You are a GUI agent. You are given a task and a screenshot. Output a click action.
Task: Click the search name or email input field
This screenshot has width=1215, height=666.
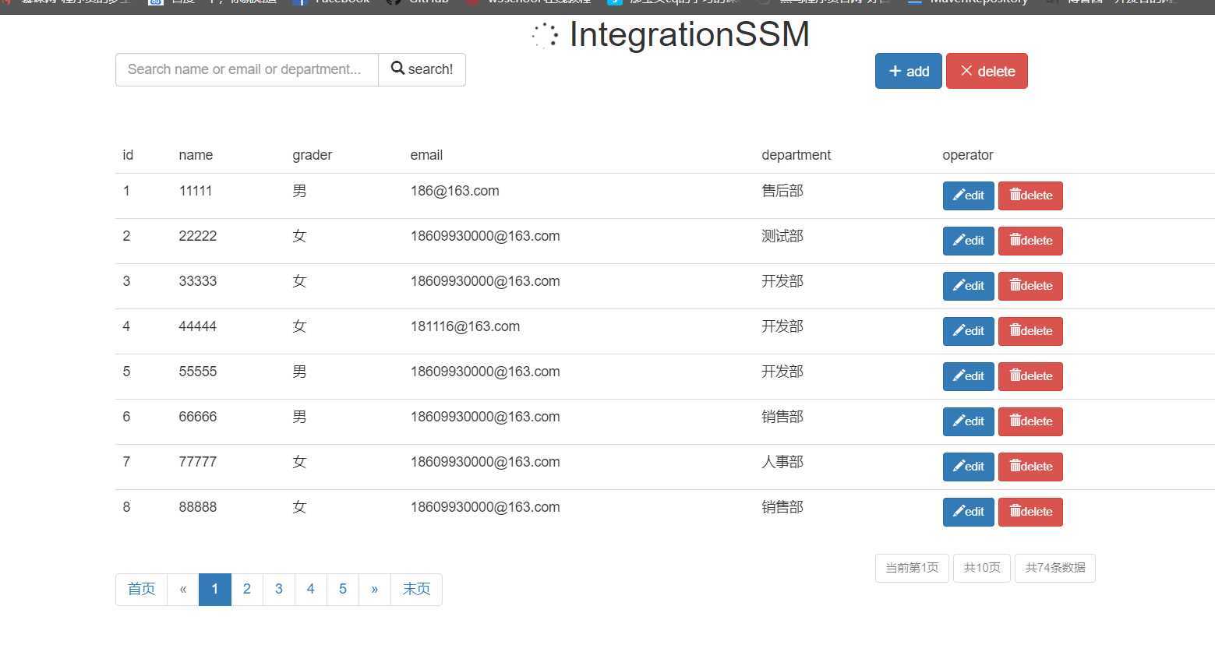click(x=247, y=69)
